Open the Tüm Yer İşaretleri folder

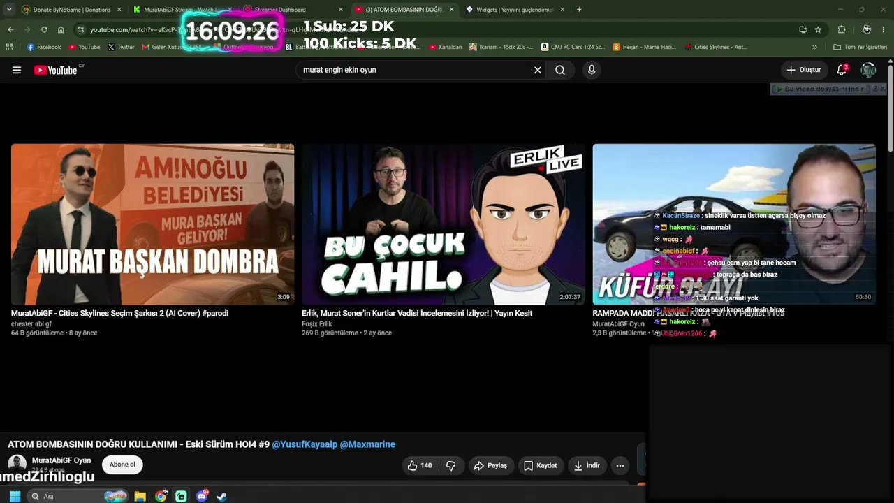(860, 47)
